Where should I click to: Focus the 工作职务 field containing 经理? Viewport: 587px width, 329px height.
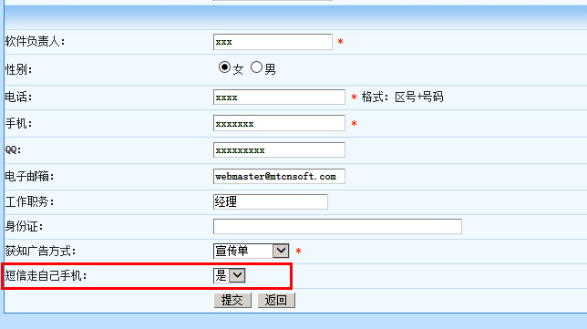(271, 201)
